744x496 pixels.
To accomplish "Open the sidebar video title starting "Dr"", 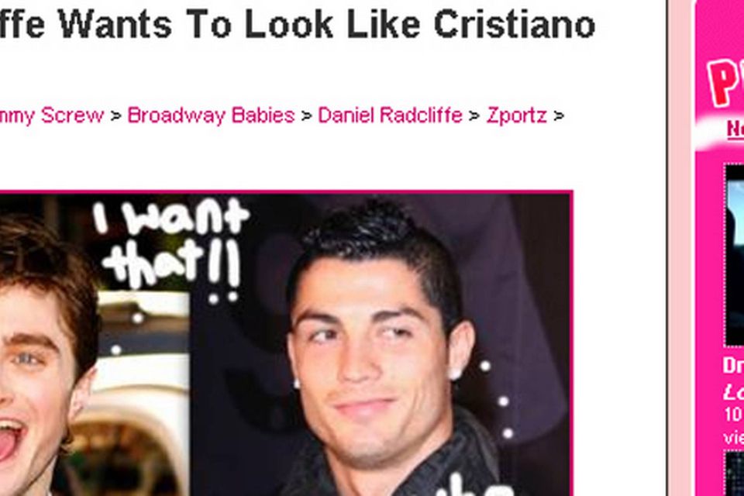I will point(733,366).
